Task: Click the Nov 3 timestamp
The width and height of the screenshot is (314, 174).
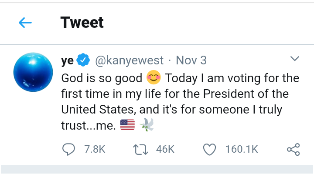Action: pyautogui.click(x=192, y=60)
